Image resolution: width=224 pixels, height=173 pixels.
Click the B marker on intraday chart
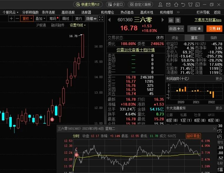point(77,155)
